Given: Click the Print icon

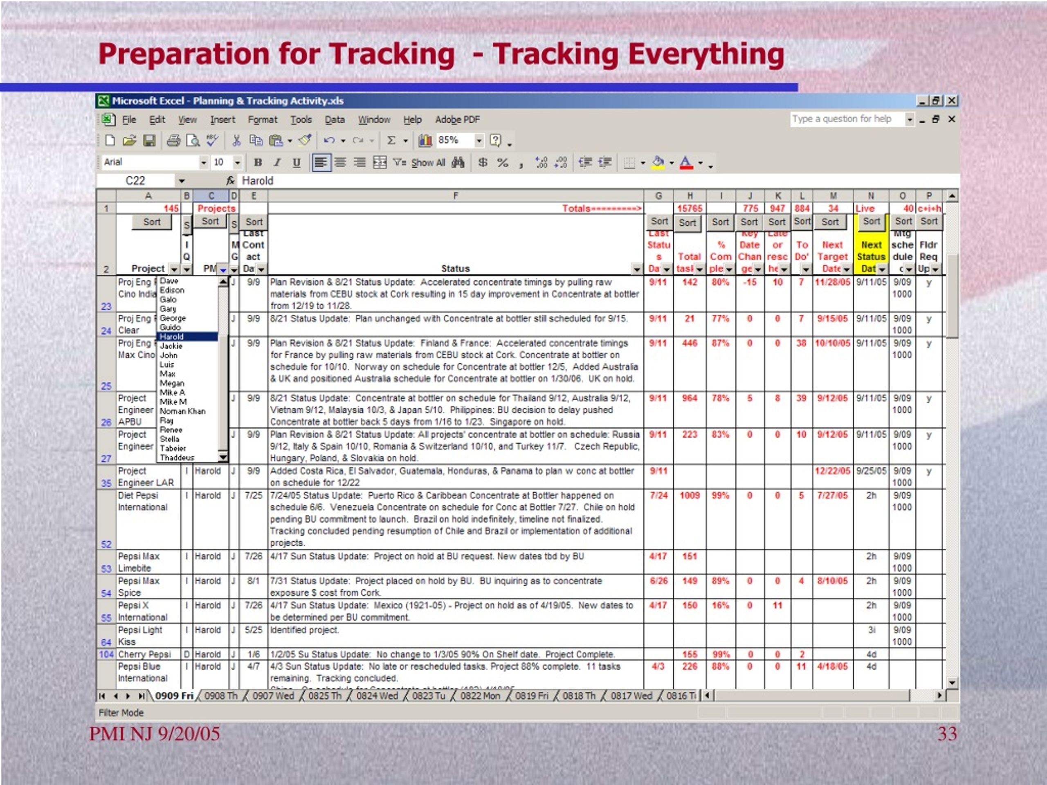Looking at the screenshot, I should [x=174, y=141].
